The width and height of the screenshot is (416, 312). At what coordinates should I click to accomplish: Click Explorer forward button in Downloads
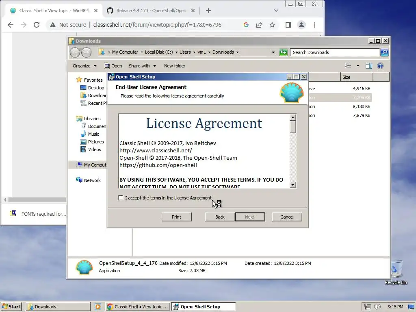(x=86, y=52)
